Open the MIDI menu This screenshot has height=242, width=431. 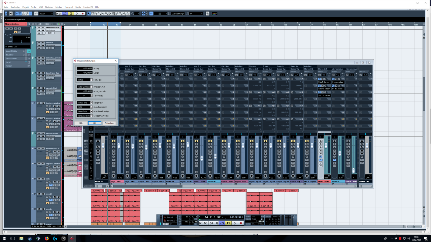pos(41,7)
